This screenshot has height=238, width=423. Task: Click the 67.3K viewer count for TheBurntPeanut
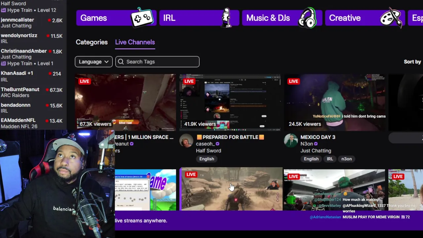coord(56,90)
